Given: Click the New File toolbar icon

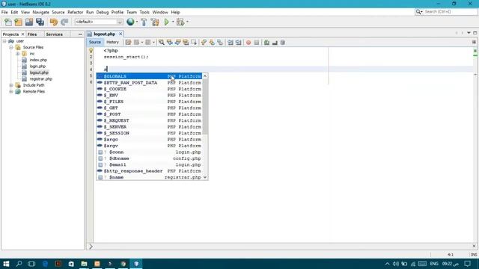Looking at the screenshot, I should coord(8,22).
